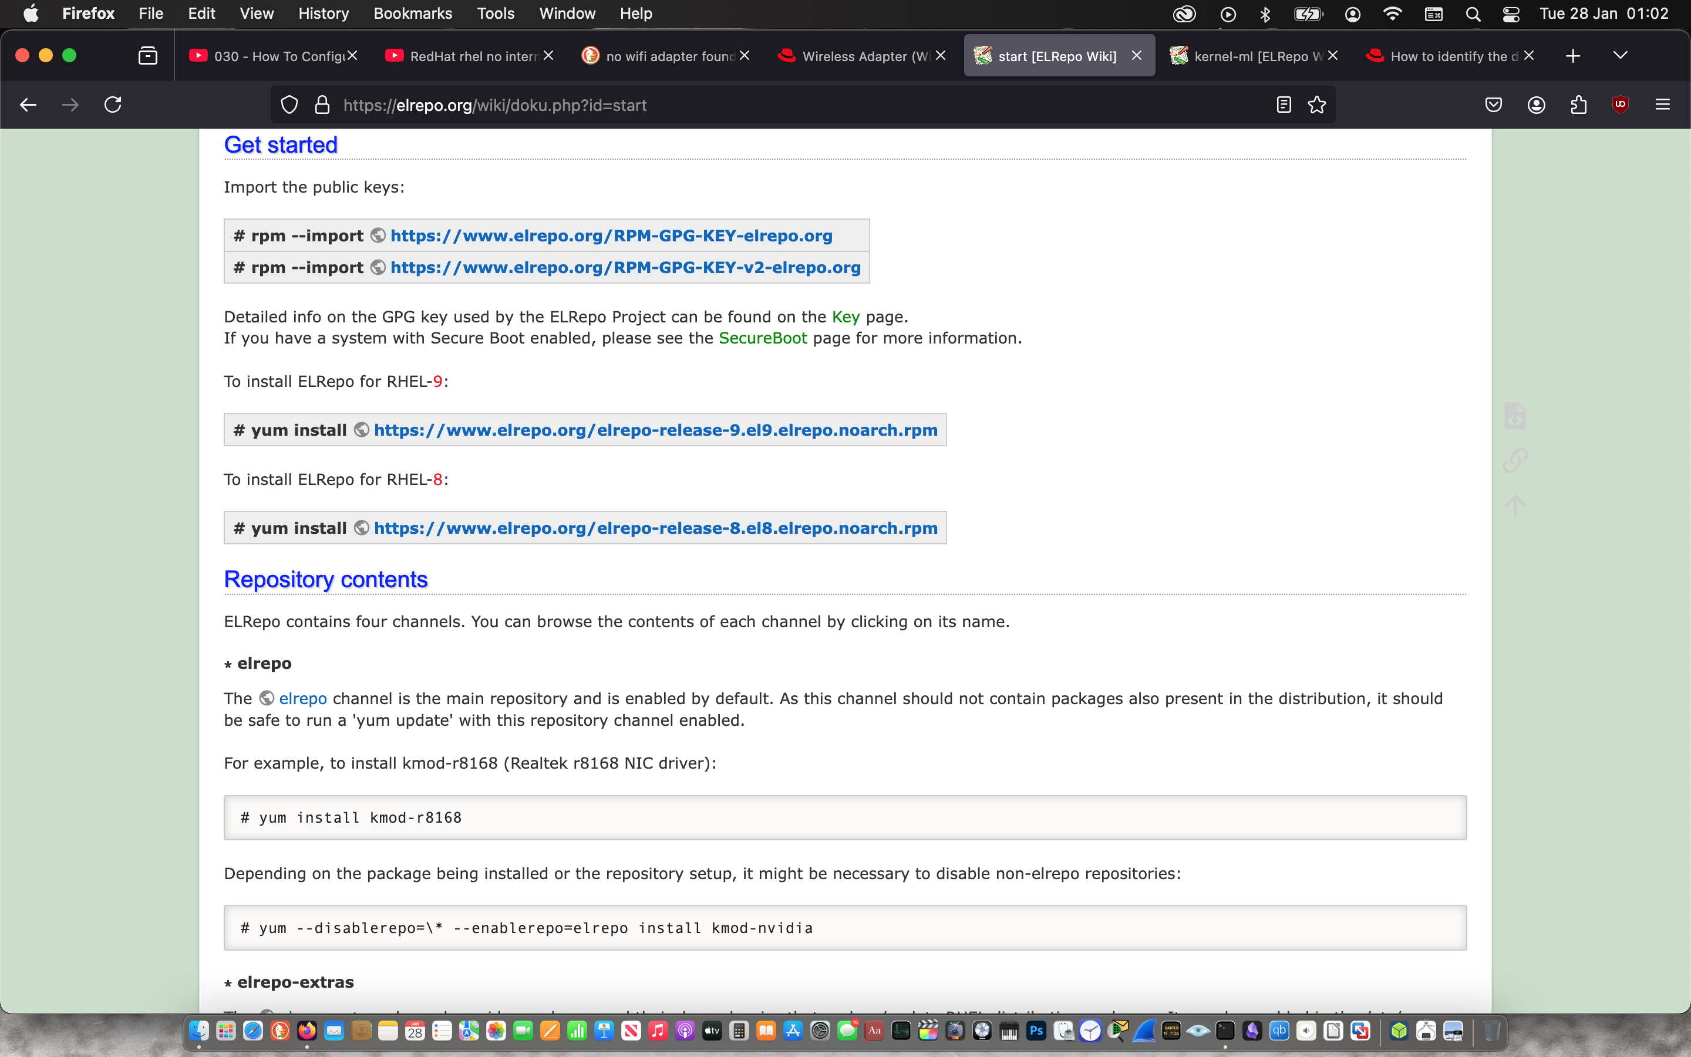This screenshot has width=1691, height=1057.
Task: Open the Extensions puzzle-piece icon
Action: click(1578, 105)
